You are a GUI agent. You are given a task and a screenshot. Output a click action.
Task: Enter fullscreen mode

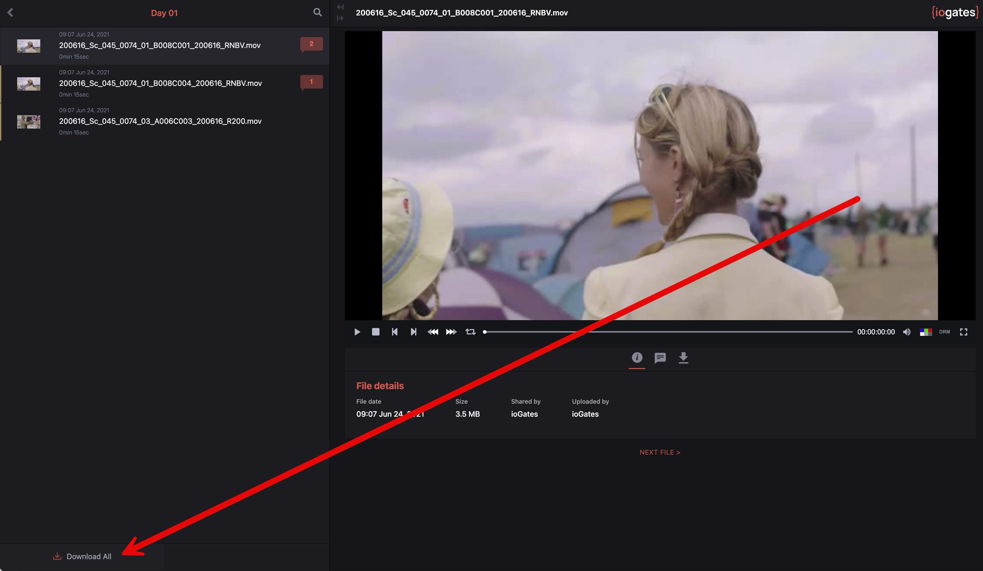coord(963,332)
